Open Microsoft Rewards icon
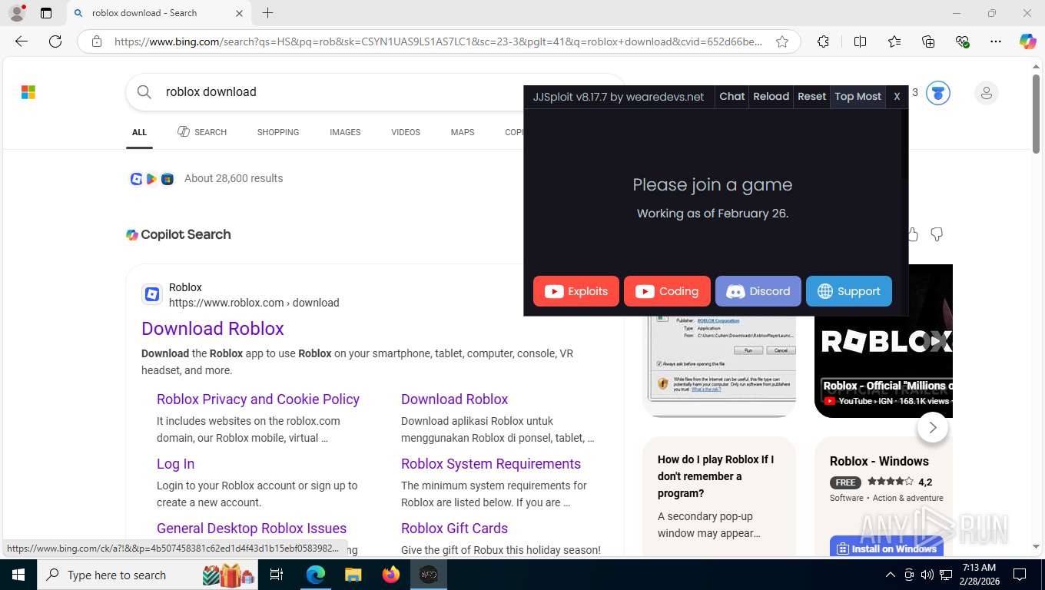Image resolution: width=1045 pixels, height=590 pixels. [x=937, y=93]
